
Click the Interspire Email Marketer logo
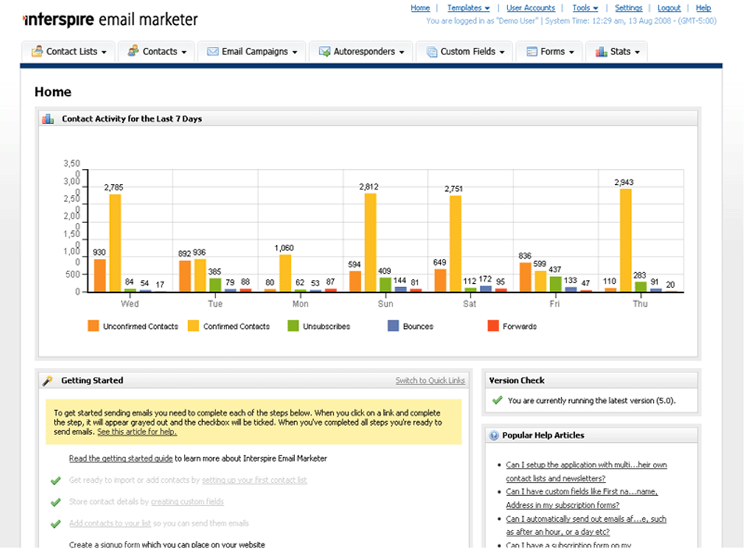[110, 19]
